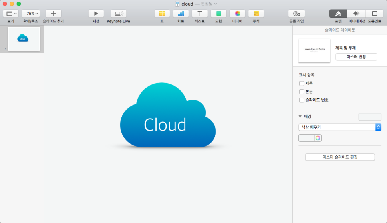Close the window with the red button
This screenshot has height=223, width=387.
click(5, 4)
